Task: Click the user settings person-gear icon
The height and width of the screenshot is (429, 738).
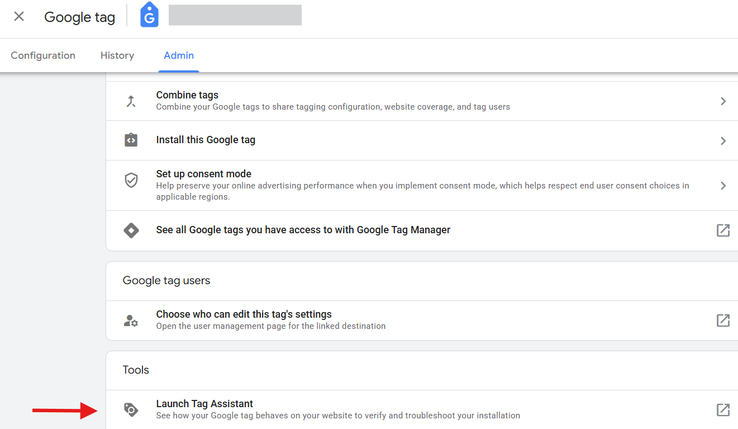Action: tap(131, 320)
